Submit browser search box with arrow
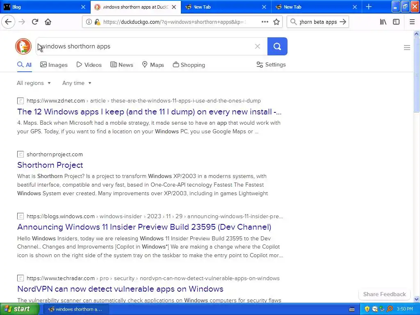Image resolution: width=420 pixels, height=315 pixels. (x=343, y=22)
